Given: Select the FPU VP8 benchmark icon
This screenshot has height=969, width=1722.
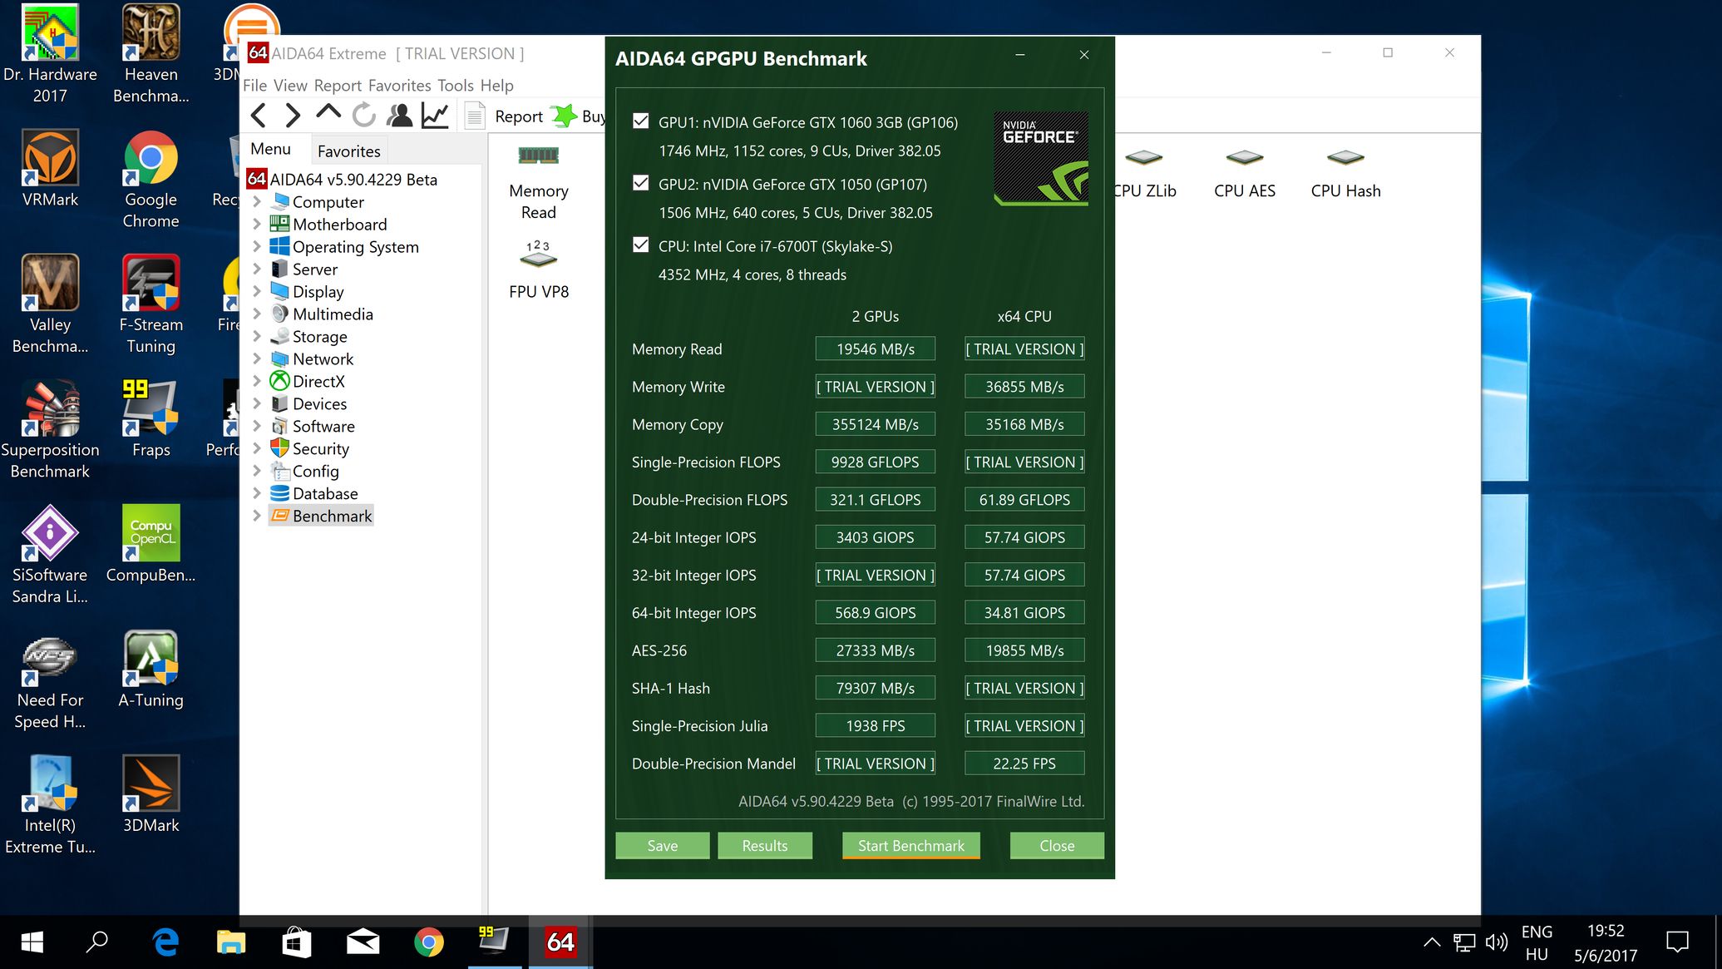Looking at the screenshot, I should click(x=538, y=270).
